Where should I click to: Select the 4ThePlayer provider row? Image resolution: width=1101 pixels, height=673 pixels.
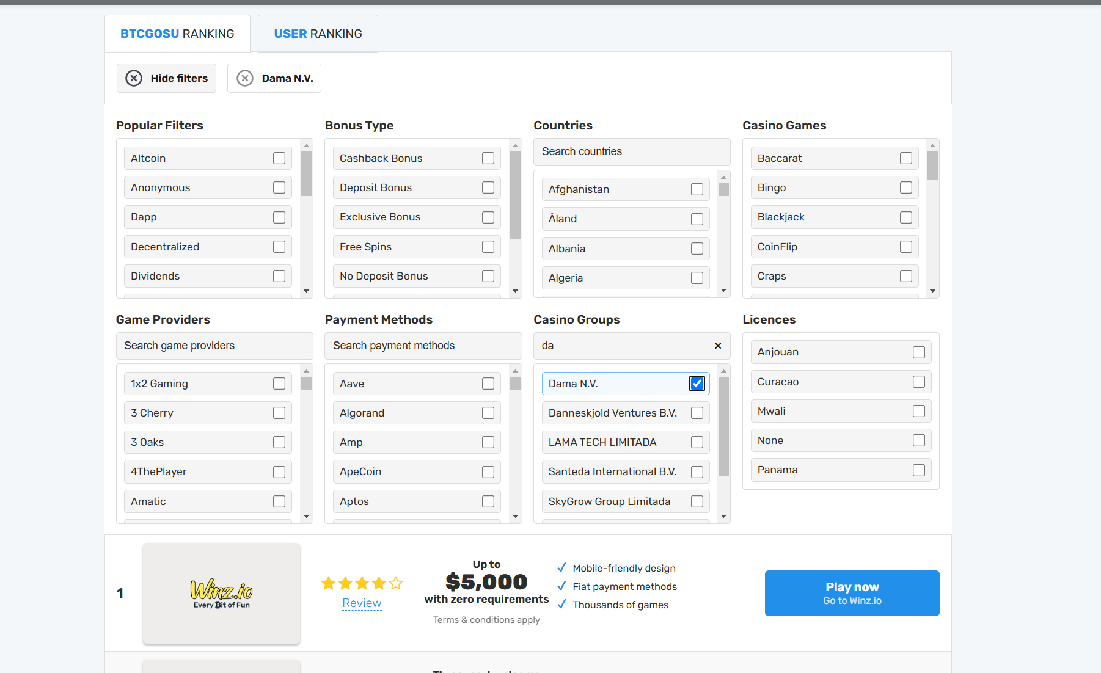(x=208, y=471)
